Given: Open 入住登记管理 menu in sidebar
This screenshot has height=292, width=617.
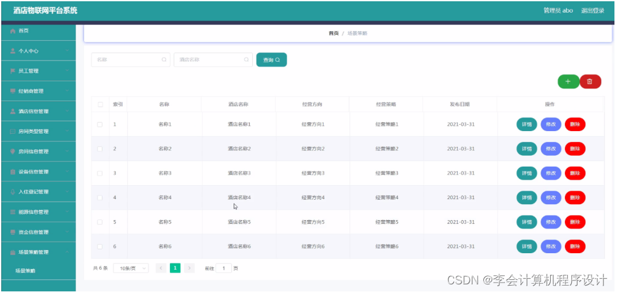Looking at the screenshot, I should coord(39,191).
